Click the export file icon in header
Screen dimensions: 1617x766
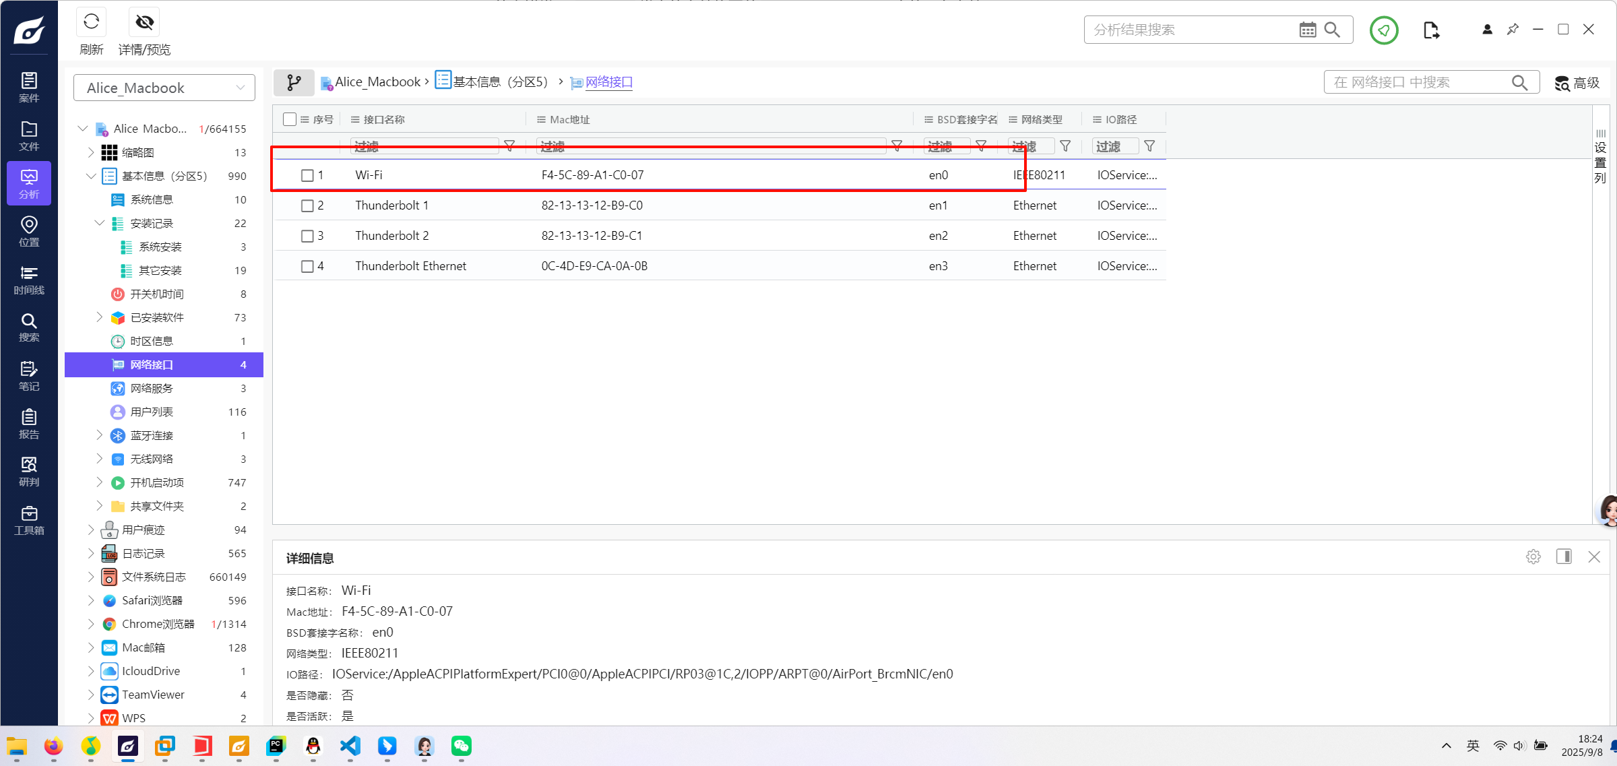tap(1431, 30)
